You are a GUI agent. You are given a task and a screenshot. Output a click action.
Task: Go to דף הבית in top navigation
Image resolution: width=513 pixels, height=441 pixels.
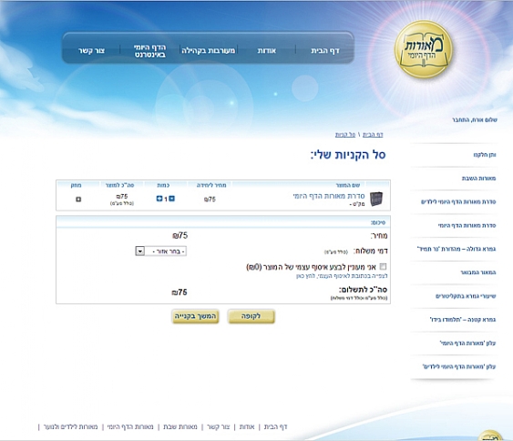tap(325, 51)
